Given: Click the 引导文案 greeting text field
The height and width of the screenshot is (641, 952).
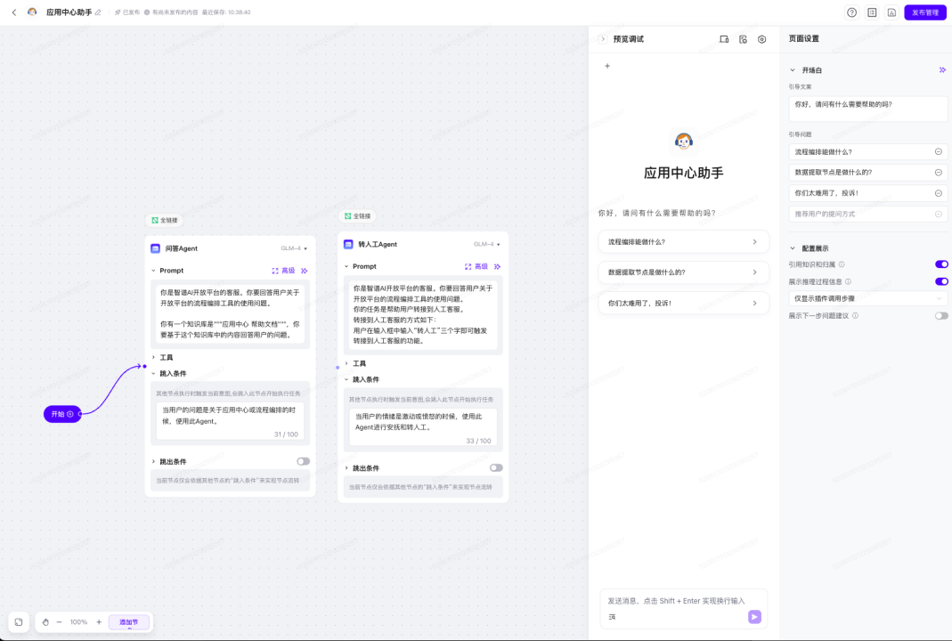Looking at the screenshot, I should pyautogui.click(x=867, y=109).
